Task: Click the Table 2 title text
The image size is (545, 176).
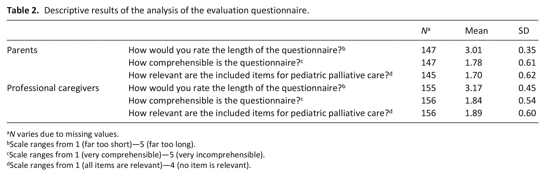Action: (x=158, y=10)
